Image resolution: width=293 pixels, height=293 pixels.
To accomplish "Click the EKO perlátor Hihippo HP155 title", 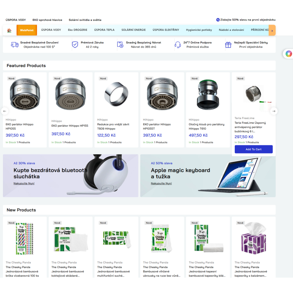I will click(x=70, y=126).
